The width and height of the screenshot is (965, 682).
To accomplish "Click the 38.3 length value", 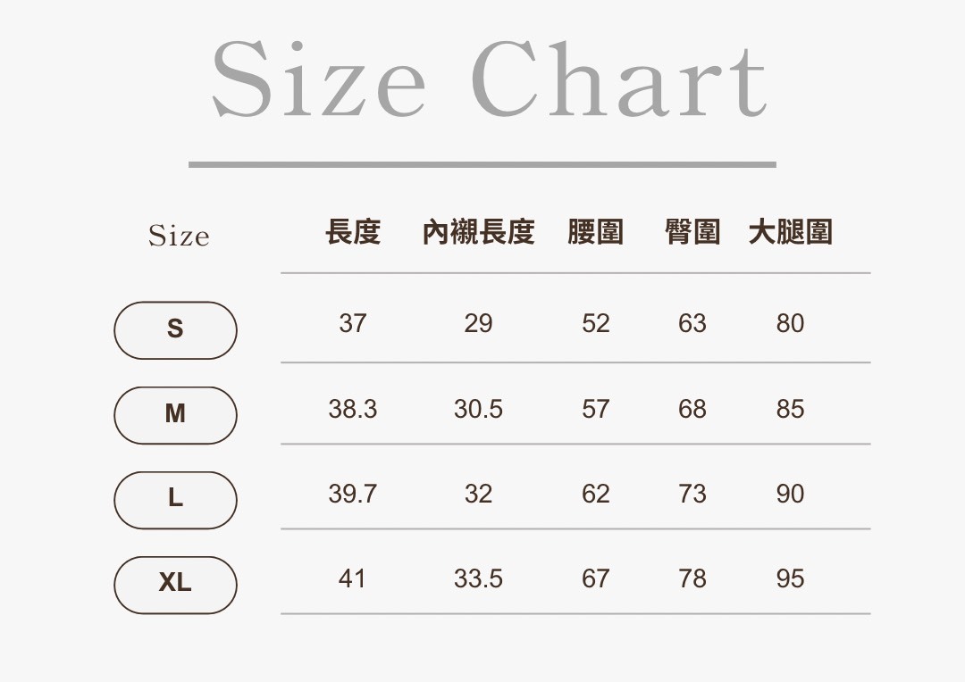I will (x=353, y=409).
